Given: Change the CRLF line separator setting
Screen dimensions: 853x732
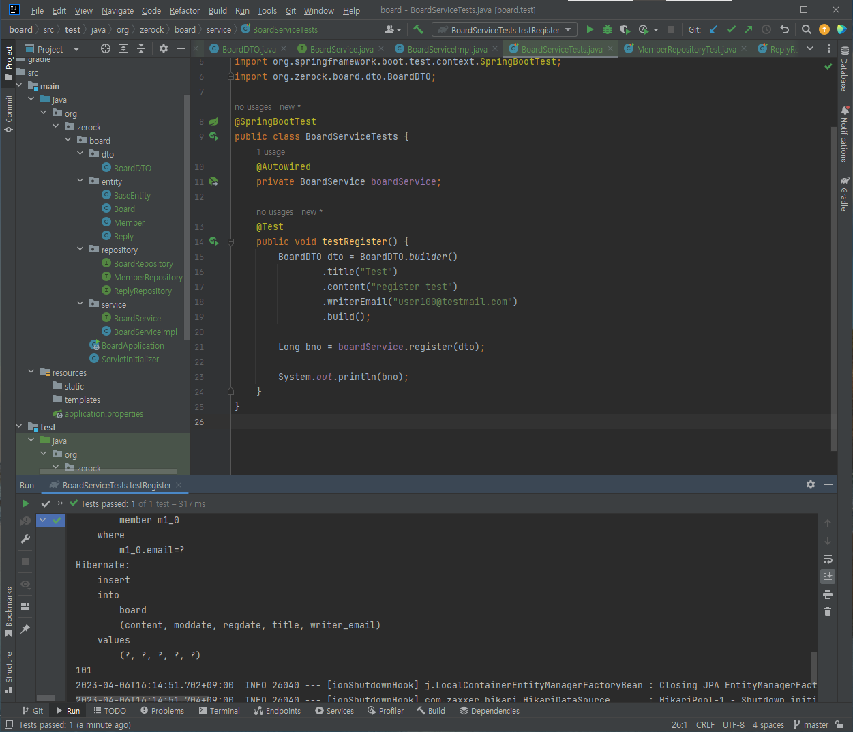Looking at the screenshot, I should pyautogui.click(x=705, y=724).
